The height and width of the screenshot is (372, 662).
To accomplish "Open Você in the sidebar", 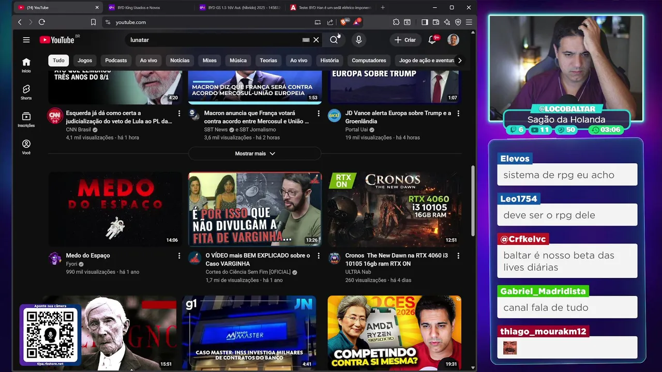I will tap(26, 147).
